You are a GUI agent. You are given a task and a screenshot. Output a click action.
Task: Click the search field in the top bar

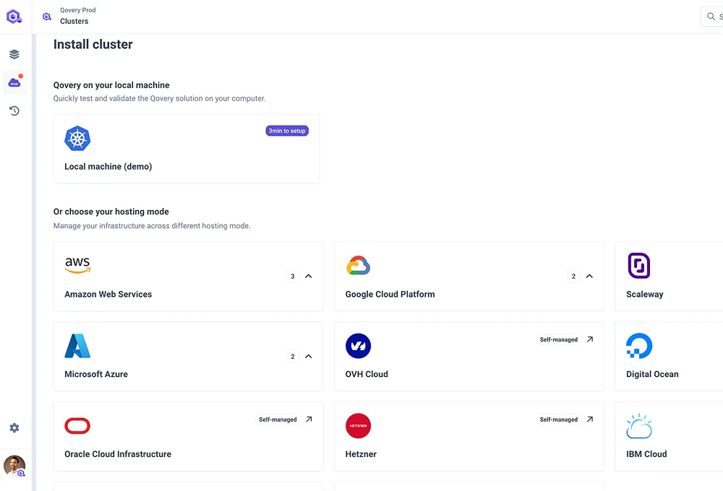coord(712,17)
